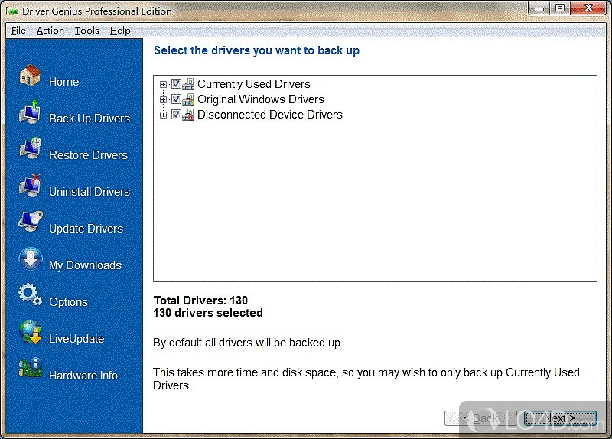Click the Currently Used Drivers device icon
This screenshot has width=612, height=439.
(188, 84)
